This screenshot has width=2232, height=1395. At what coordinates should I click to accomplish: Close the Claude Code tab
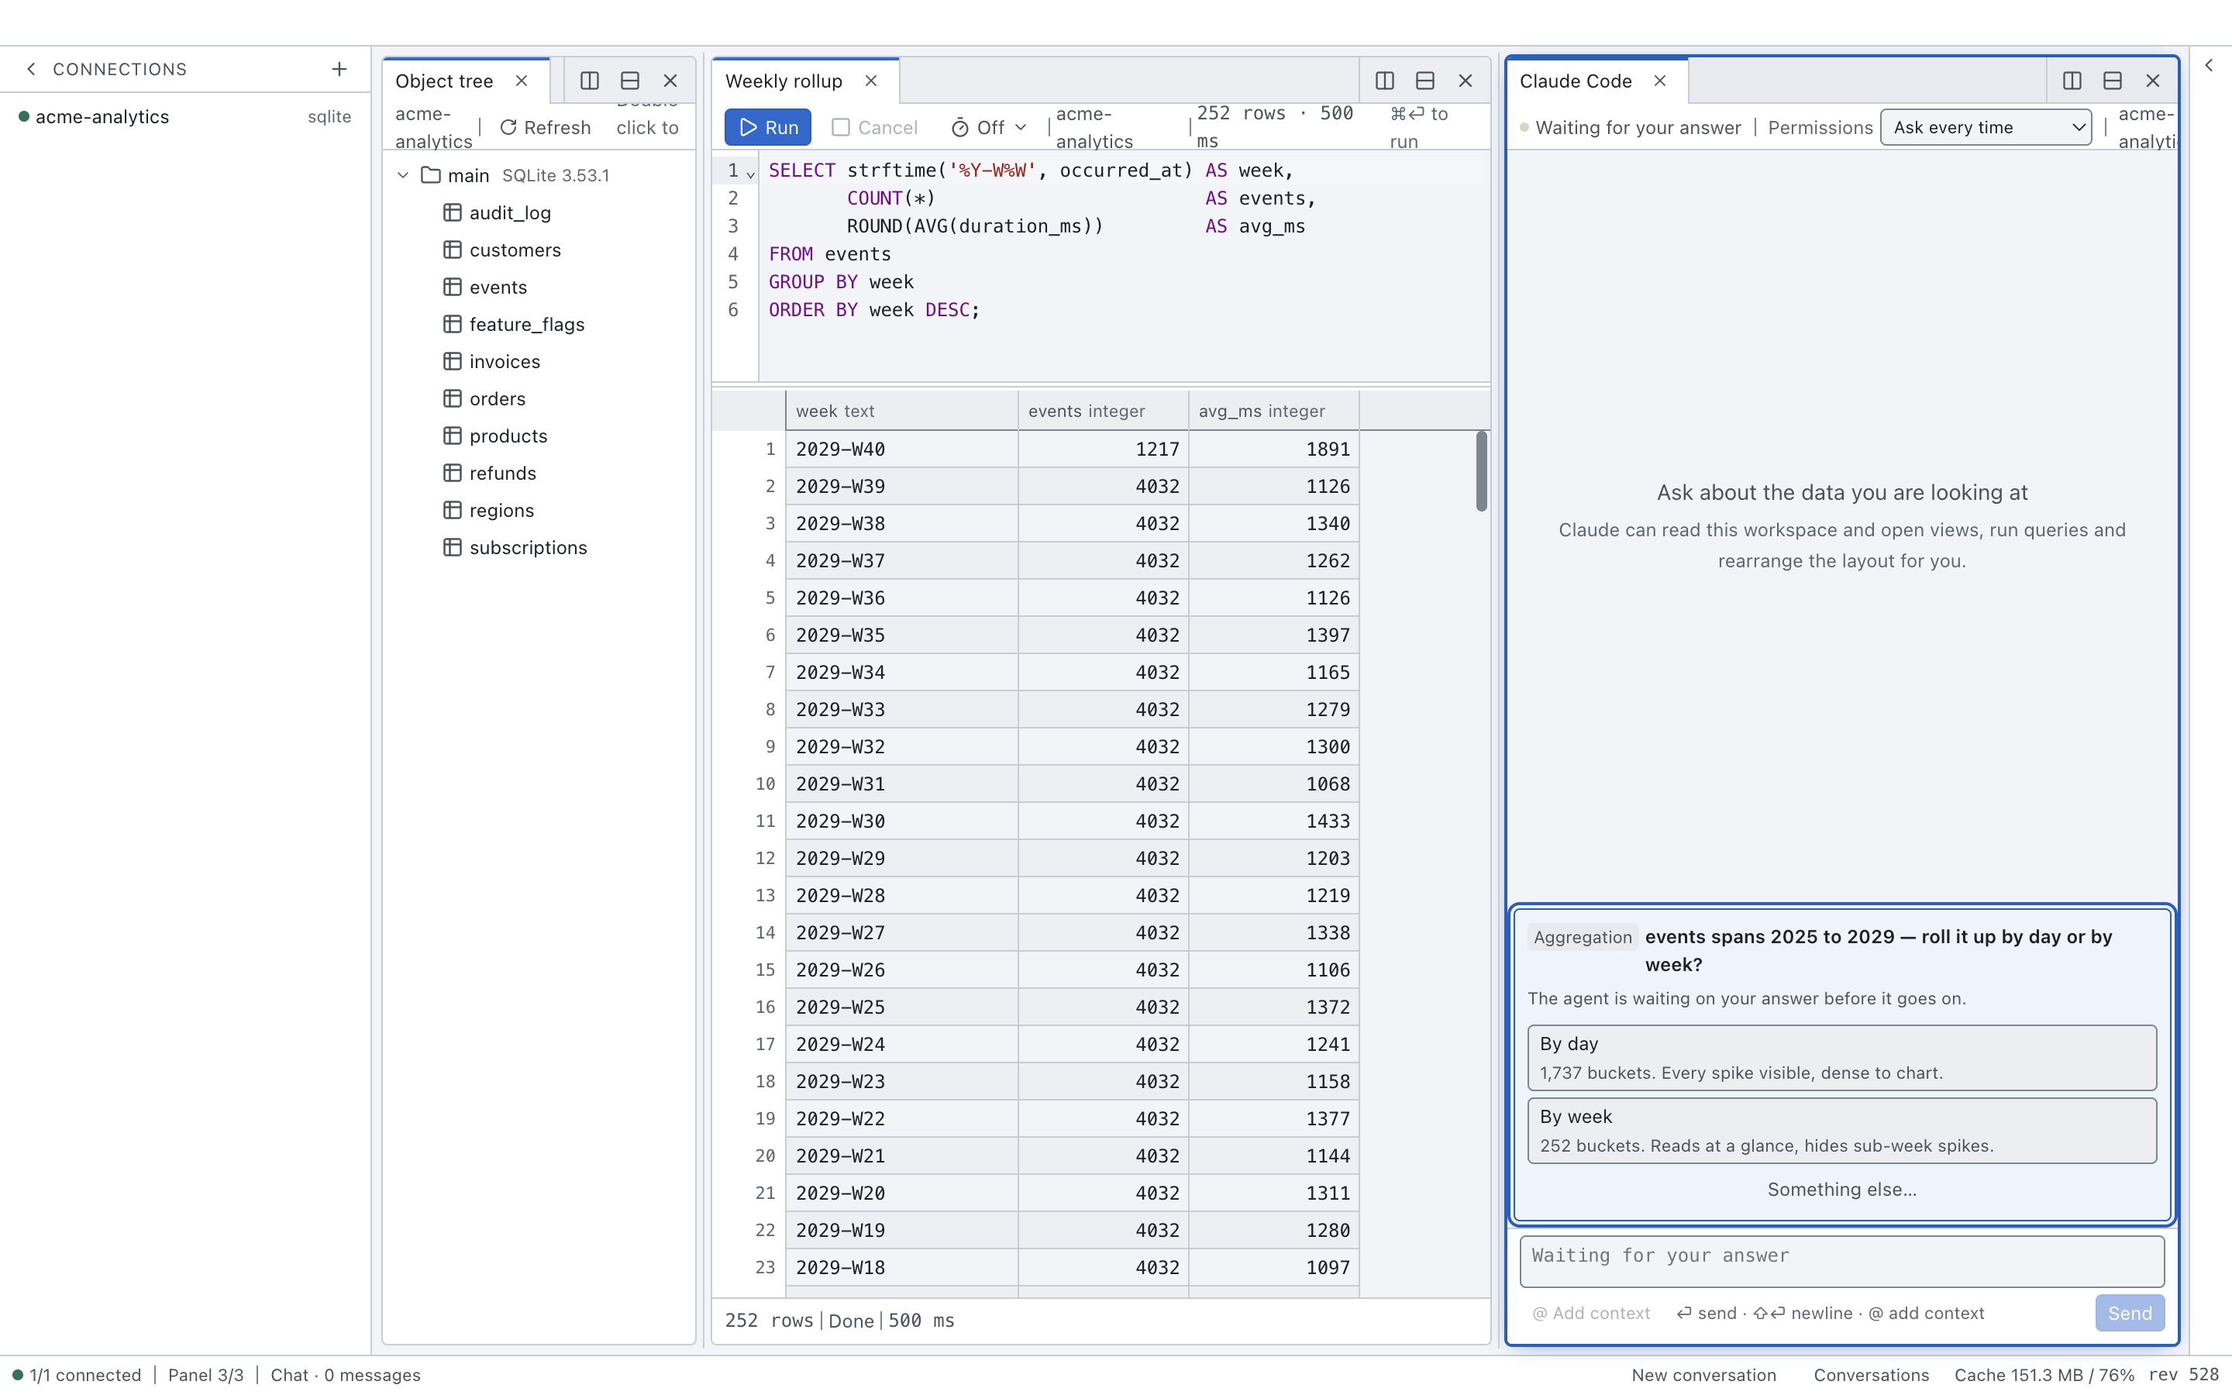pyautogui.click(x=1660, y=81)
